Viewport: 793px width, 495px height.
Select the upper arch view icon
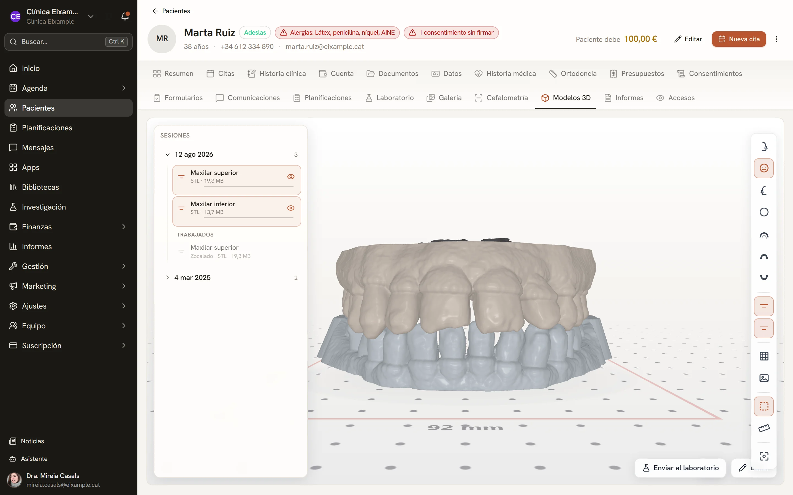[x=764, y=257]
